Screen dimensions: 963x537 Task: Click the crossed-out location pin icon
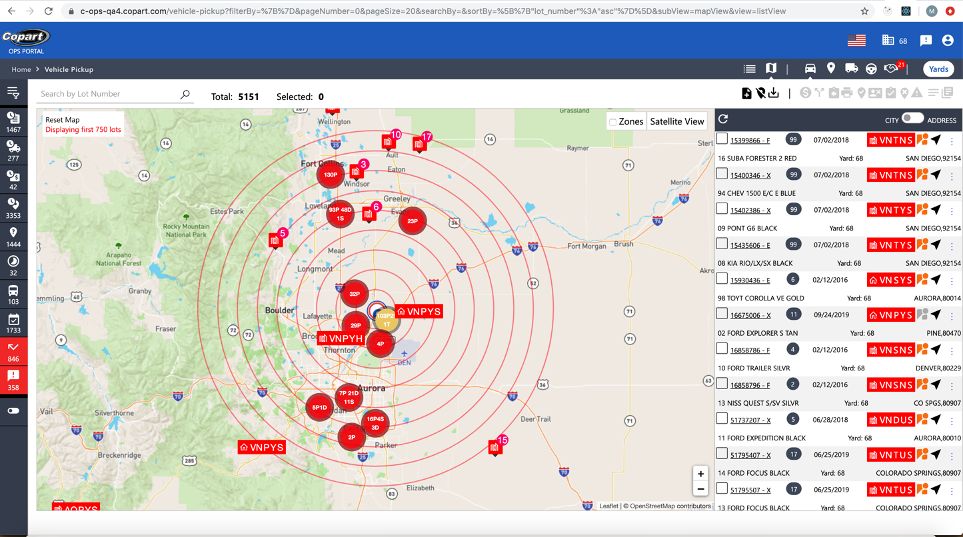760,93
